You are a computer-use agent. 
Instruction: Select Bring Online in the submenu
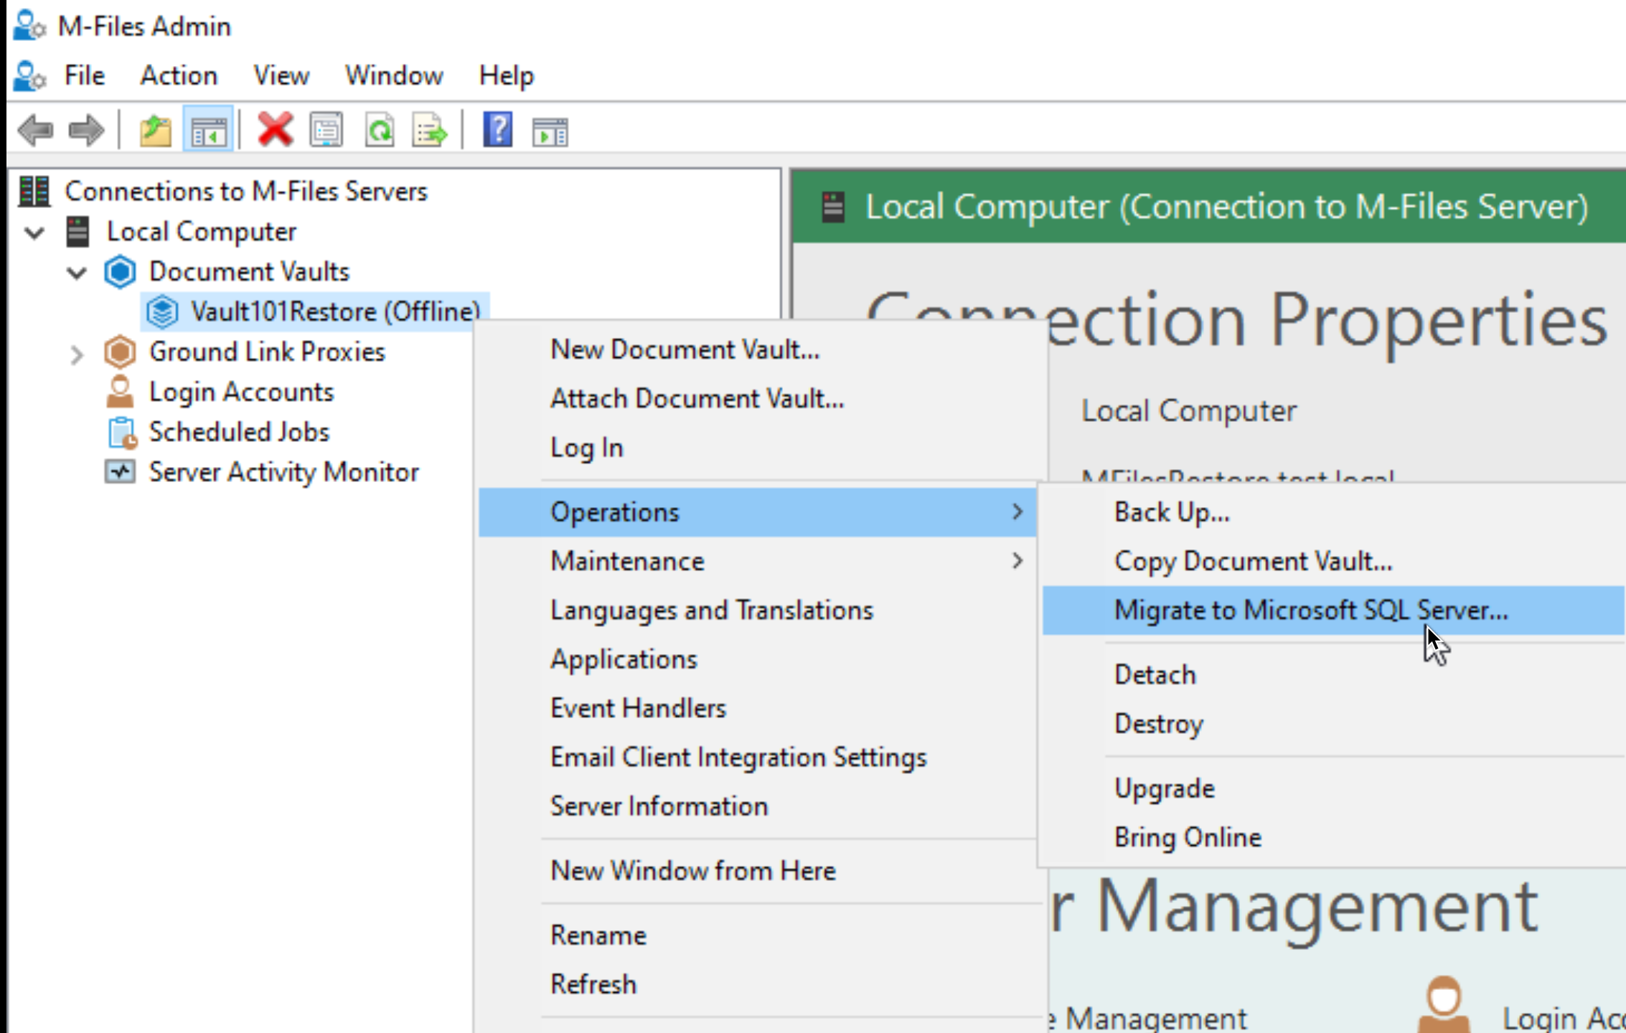(x=1333, y=836)
